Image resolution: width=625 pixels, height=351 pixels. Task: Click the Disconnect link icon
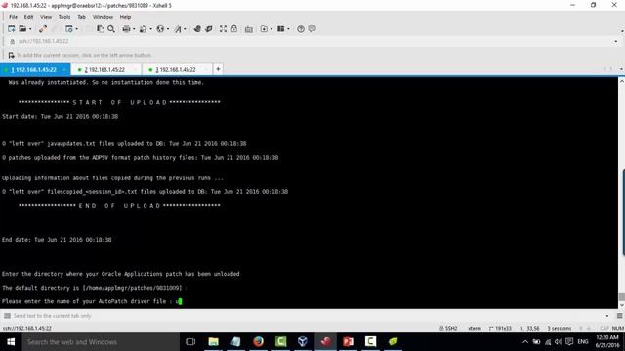(43, 29)
